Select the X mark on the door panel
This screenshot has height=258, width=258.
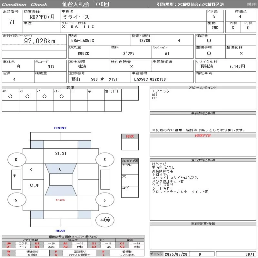[x=31, y=169]
